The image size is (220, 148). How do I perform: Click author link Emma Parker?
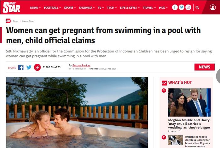81,65
